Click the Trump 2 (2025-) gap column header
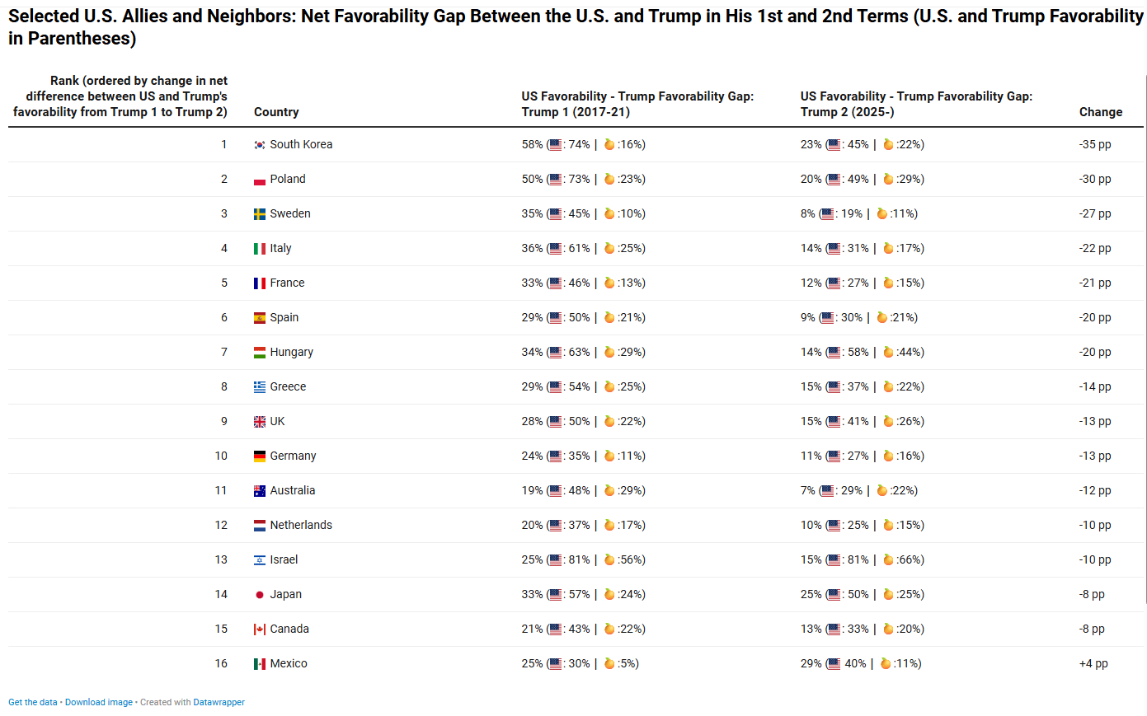Screen dimensions: 1147x716 pyautogui.click(x=916, y=104)
